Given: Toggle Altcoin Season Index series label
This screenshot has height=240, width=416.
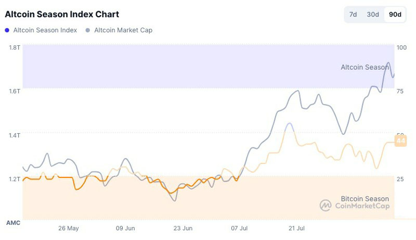Looking at the screenshot, I should point(45,30).
